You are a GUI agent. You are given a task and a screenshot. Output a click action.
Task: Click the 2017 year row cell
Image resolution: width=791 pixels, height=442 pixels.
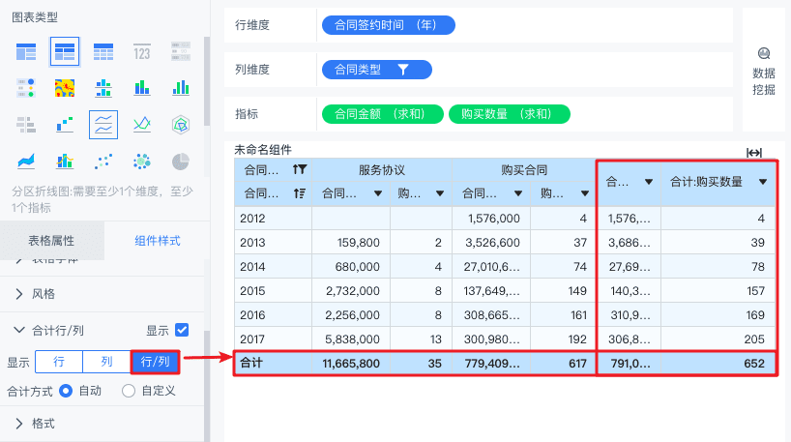(273, 339)
